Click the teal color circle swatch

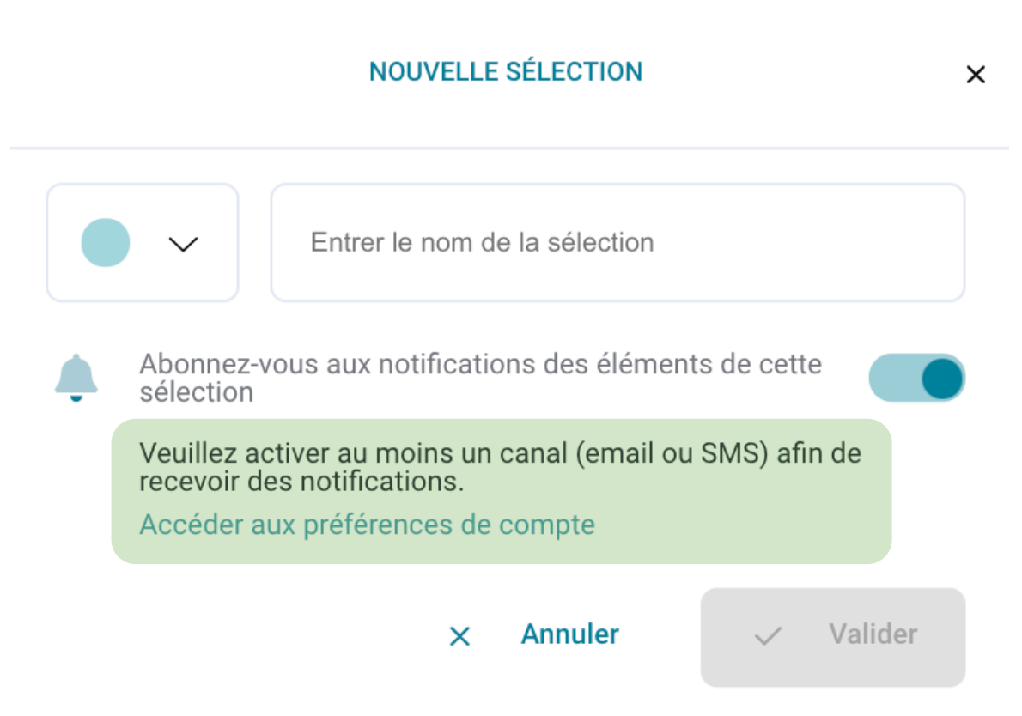(106, 242)
